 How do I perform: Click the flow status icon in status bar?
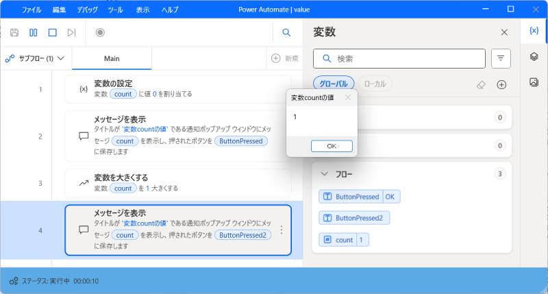pyautogui.click(x=14, y=281)
